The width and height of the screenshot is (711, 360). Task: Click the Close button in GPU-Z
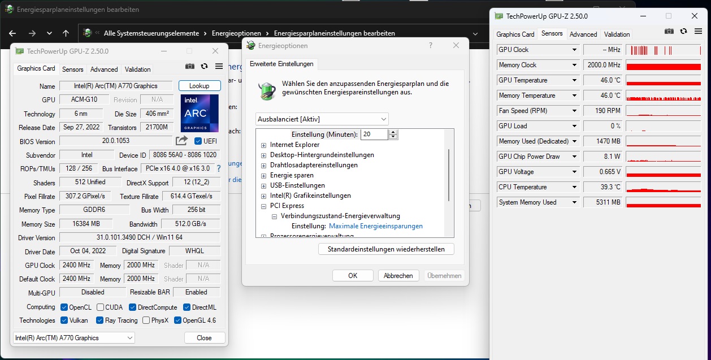point(204,338)
